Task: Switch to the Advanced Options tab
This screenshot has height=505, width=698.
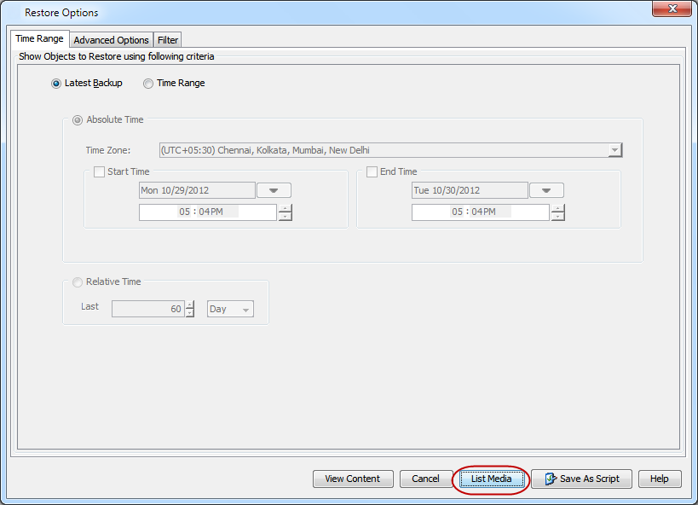Action: click(111, 40)
